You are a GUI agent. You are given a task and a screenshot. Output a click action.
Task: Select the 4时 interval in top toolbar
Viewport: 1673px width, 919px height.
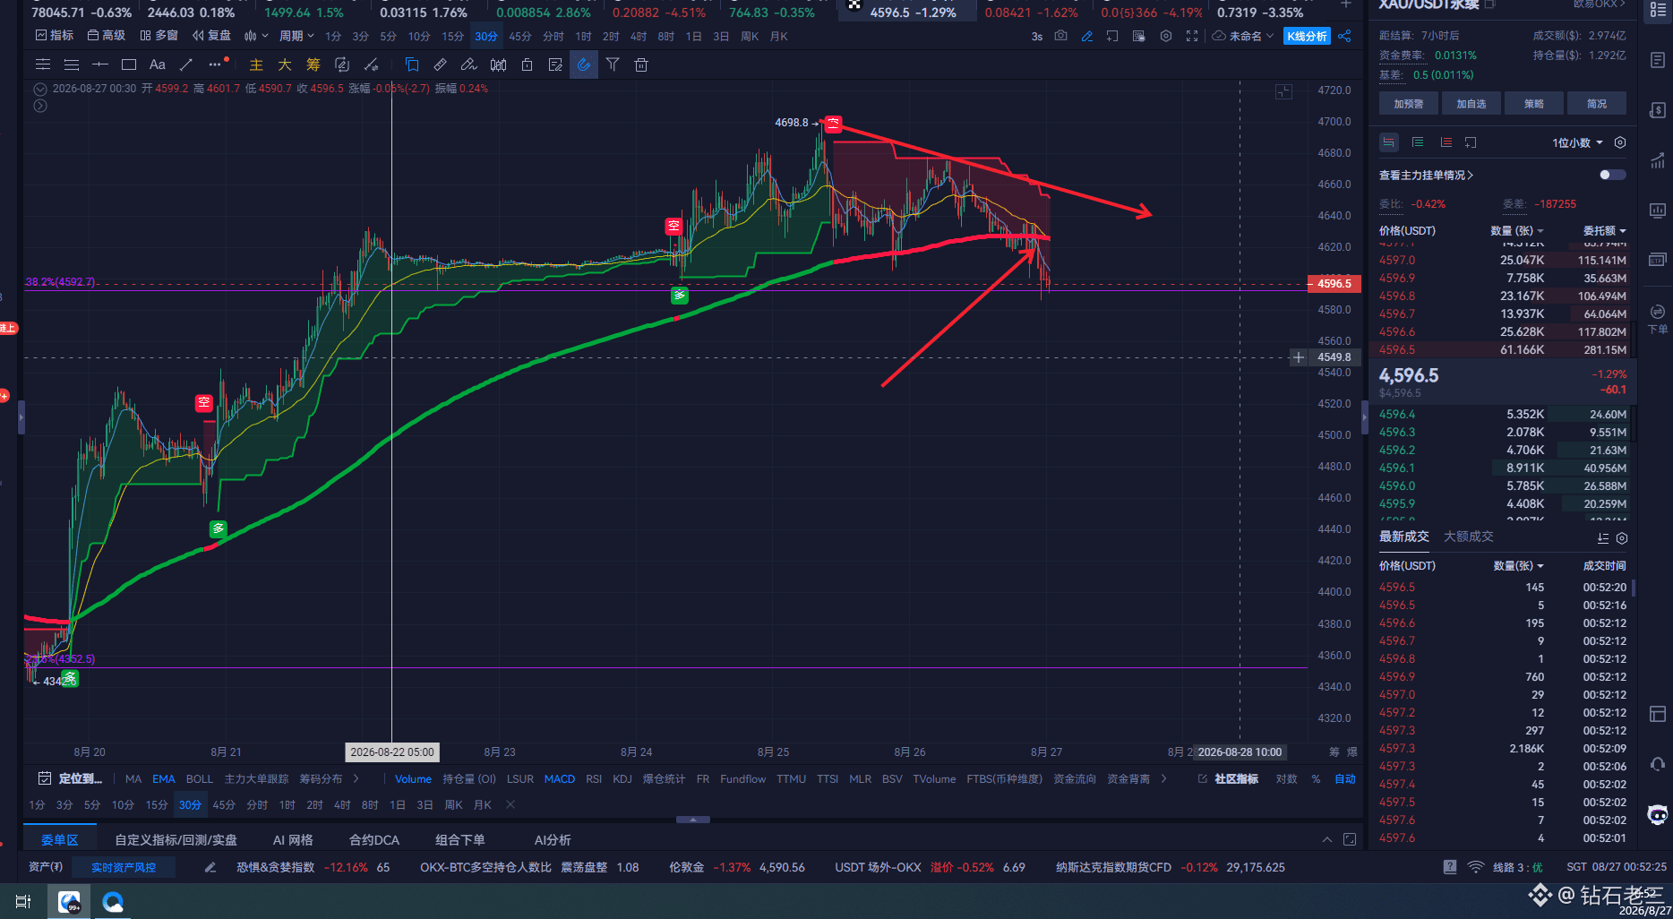(x=638, y=37)
